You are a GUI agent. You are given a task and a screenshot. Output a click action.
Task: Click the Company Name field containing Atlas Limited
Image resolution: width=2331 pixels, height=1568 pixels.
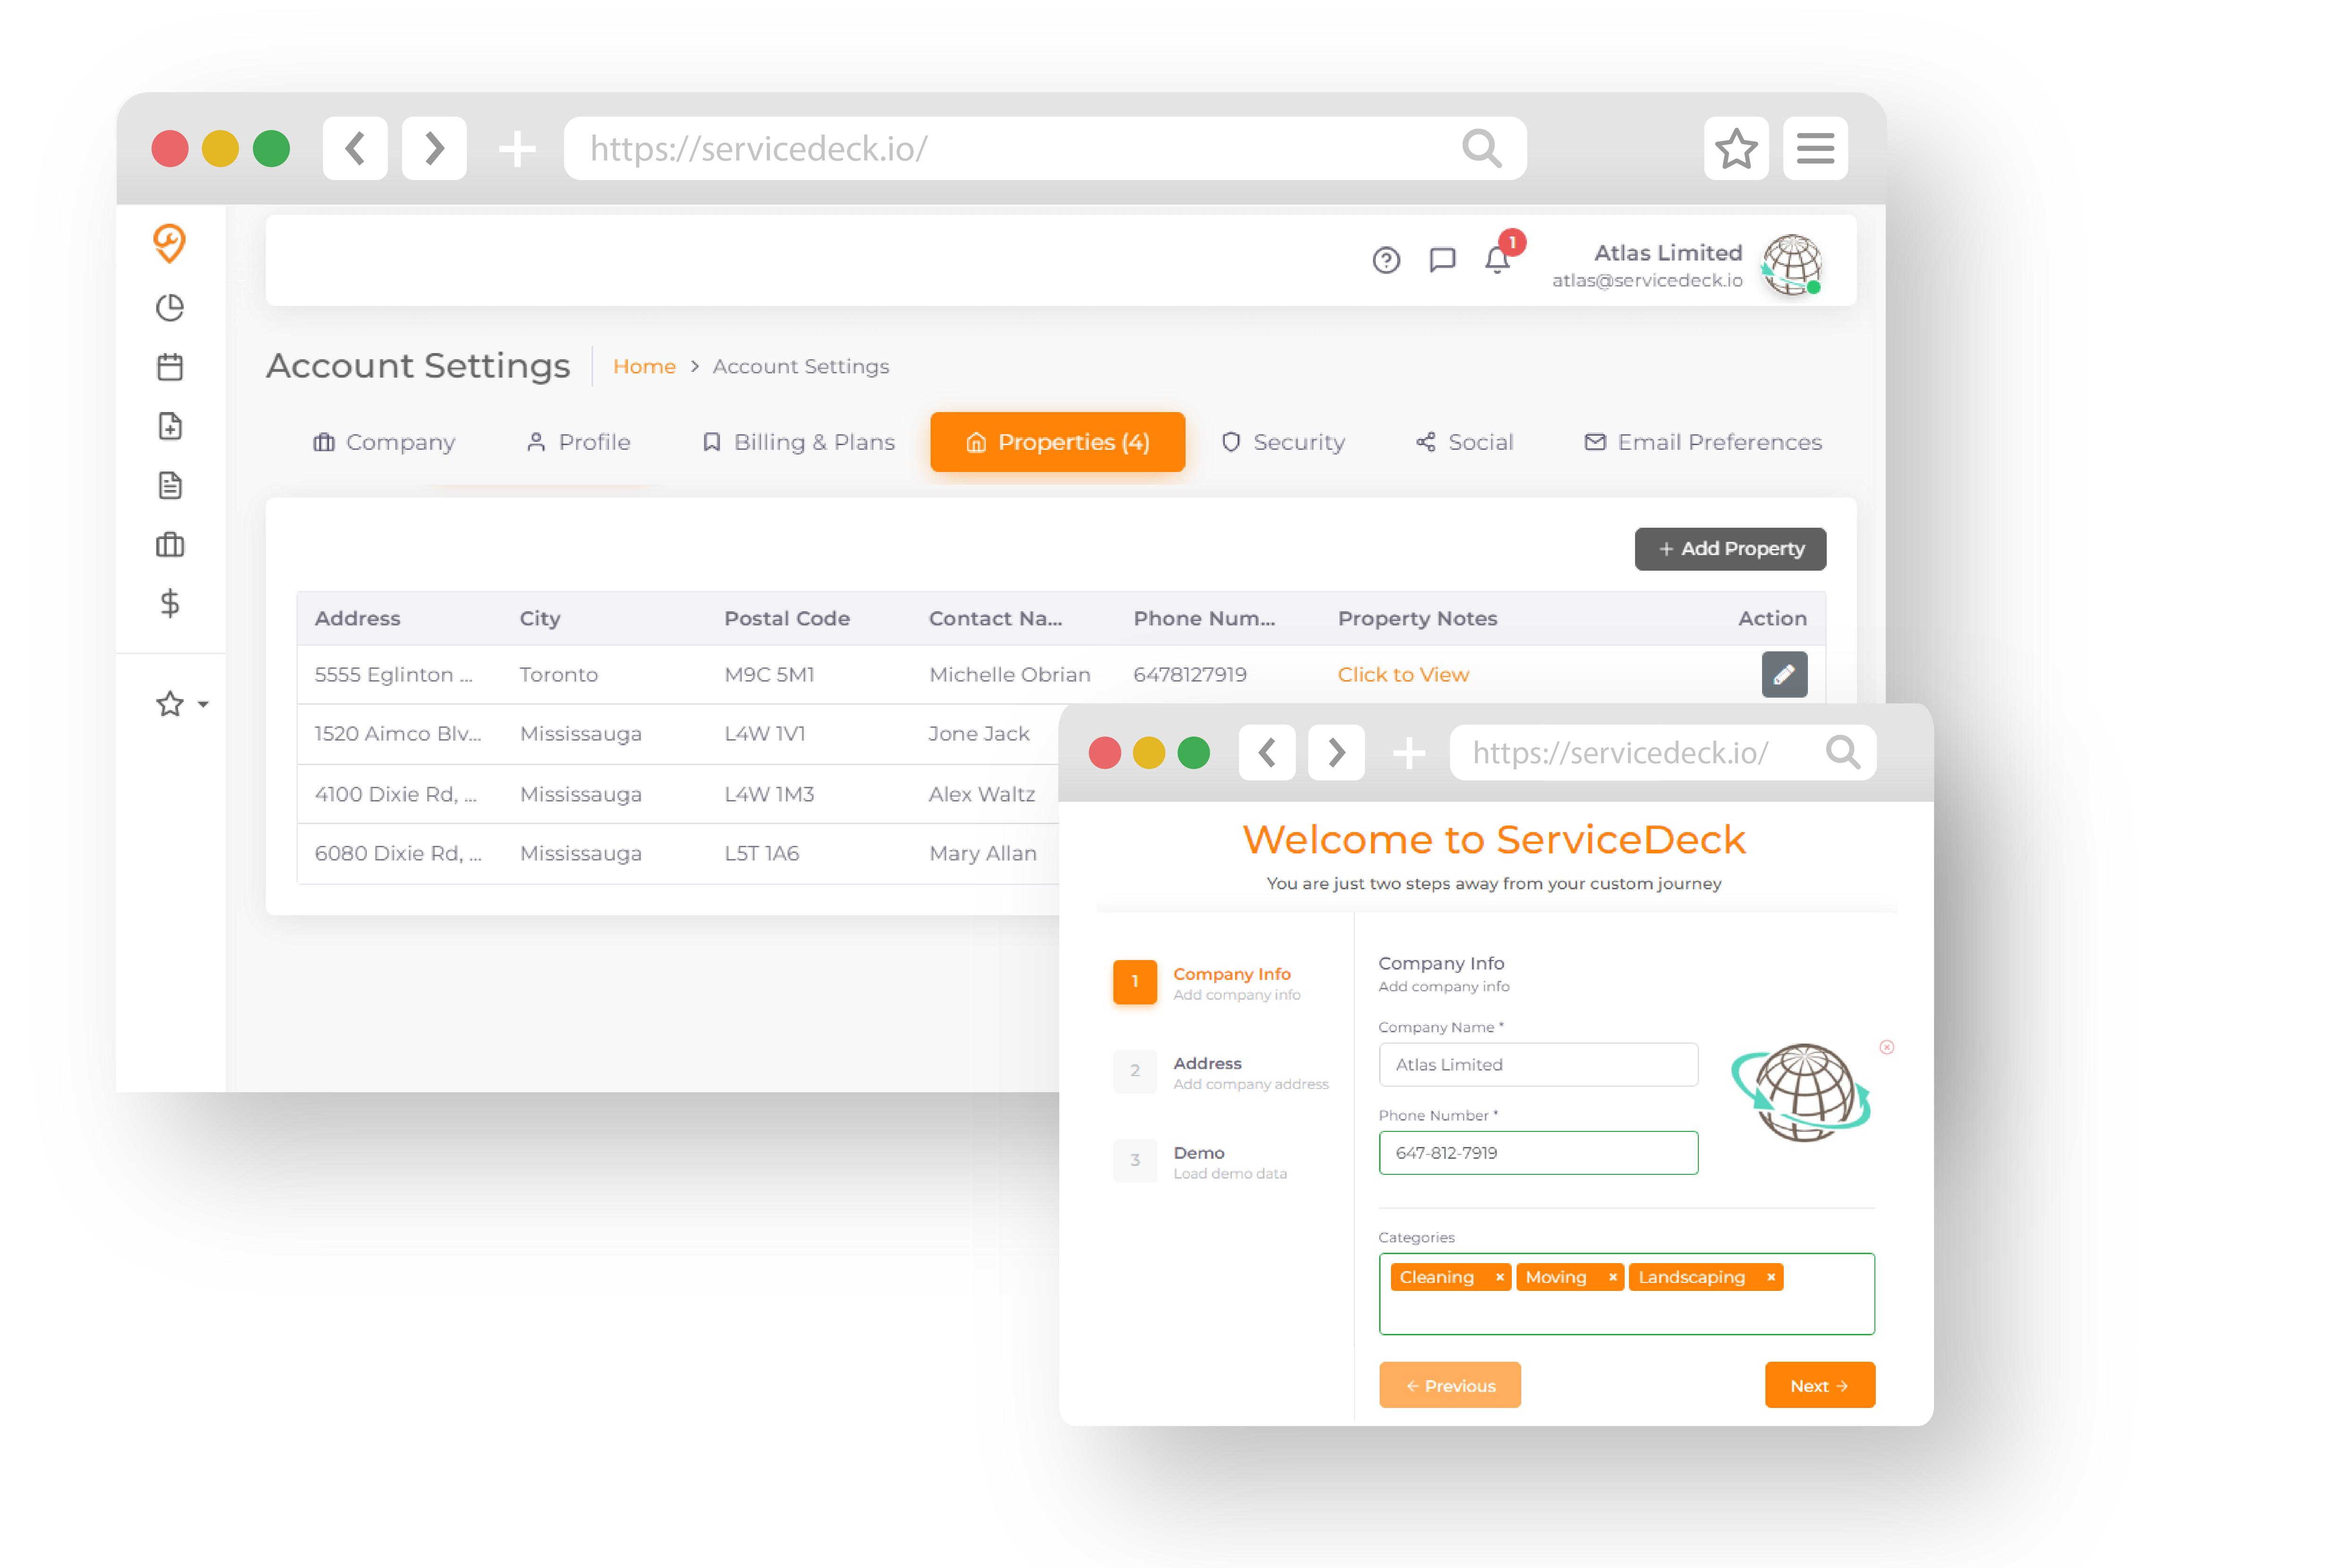[1538, 1065]
